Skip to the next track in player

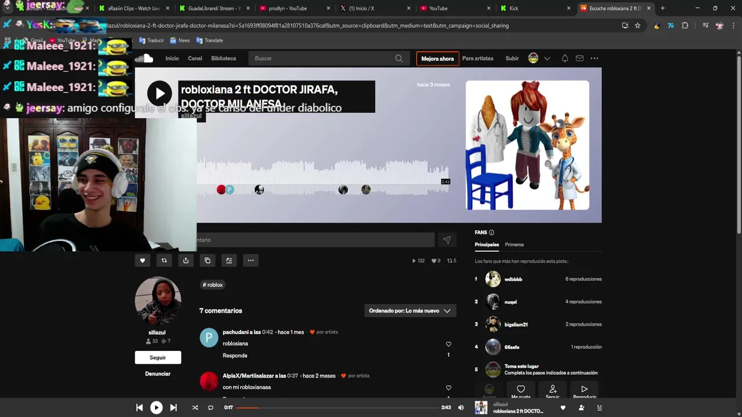coord(173,408)
